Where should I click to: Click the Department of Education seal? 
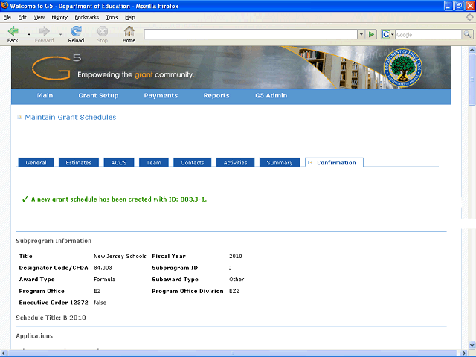403,68
